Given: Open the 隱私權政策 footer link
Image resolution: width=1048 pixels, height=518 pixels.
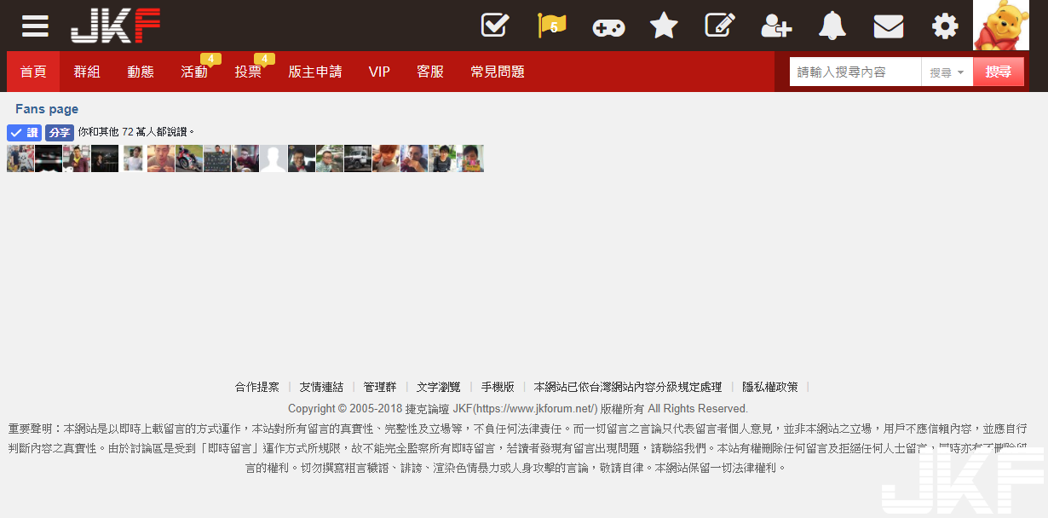Looking at the screenshot, I should (770, 387).
